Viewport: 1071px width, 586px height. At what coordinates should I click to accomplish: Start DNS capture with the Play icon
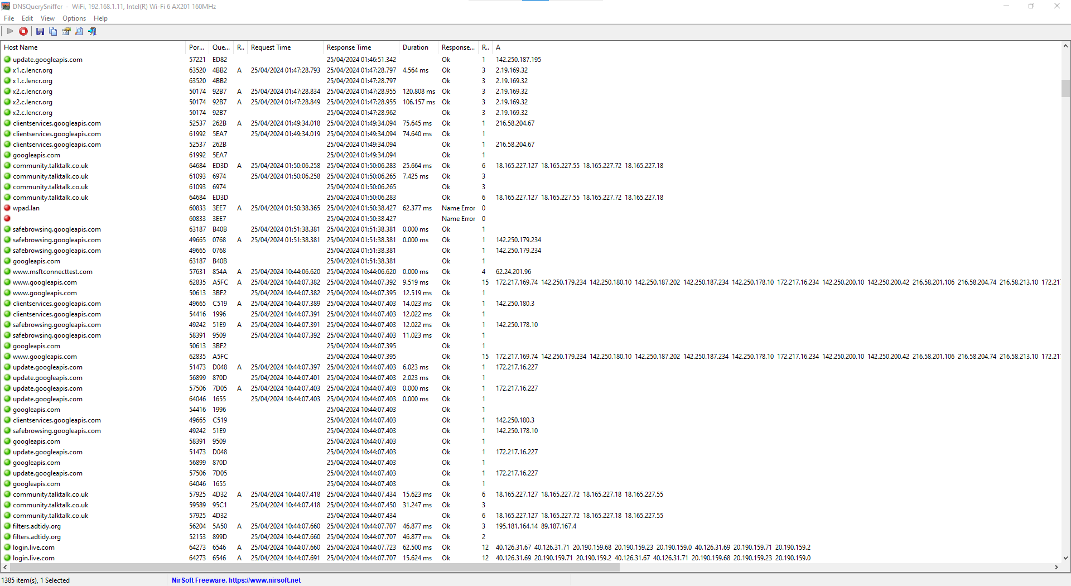(9, 31)
